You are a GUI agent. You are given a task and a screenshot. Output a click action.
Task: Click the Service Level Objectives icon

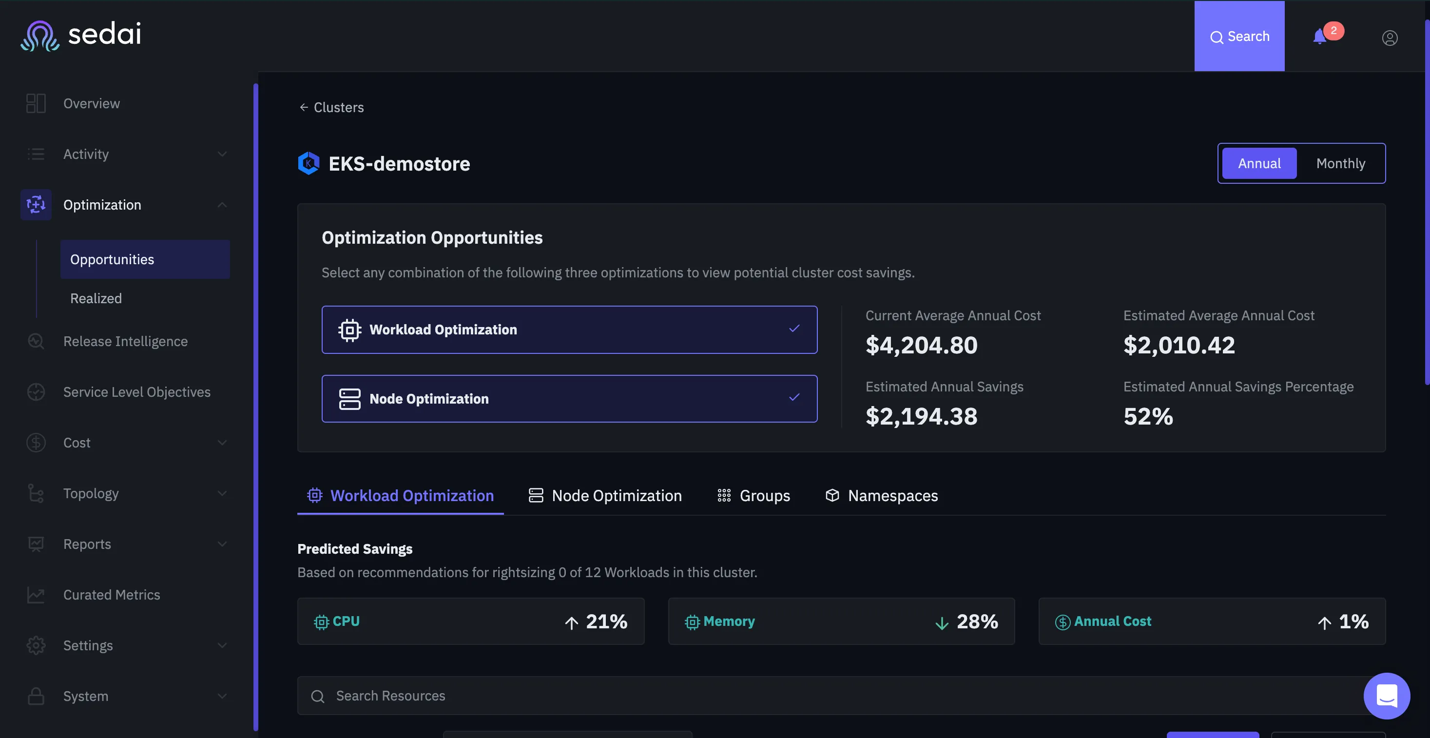(36, 391)
